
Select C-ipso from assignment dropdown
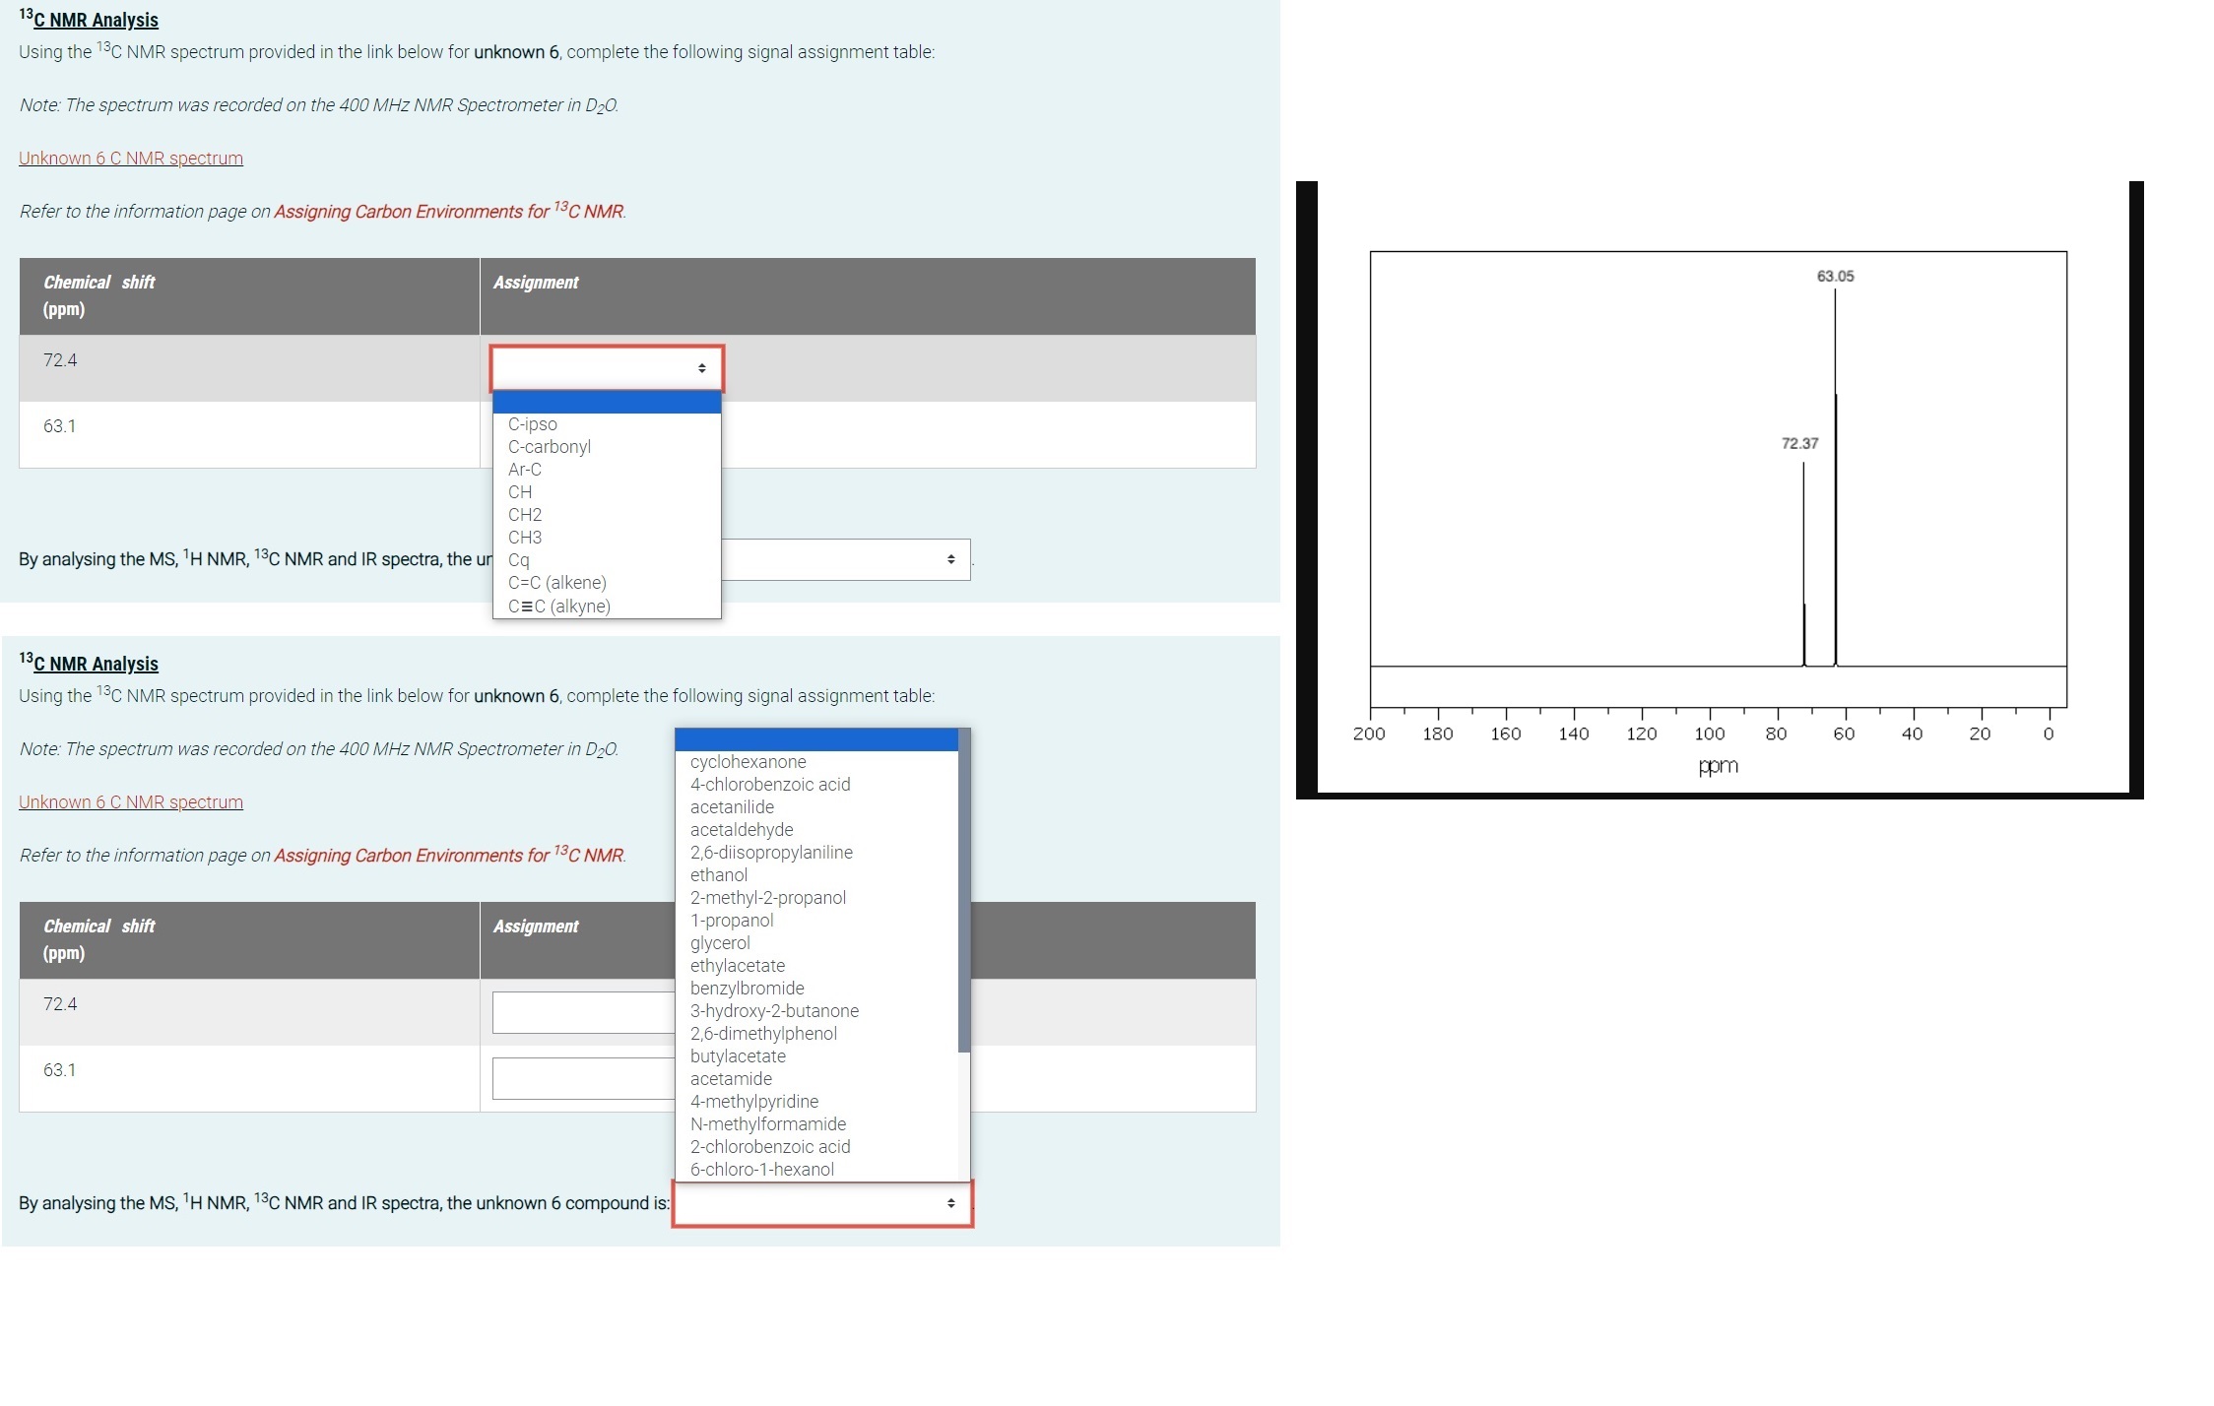pyautogui.click(x=533, y=424)
